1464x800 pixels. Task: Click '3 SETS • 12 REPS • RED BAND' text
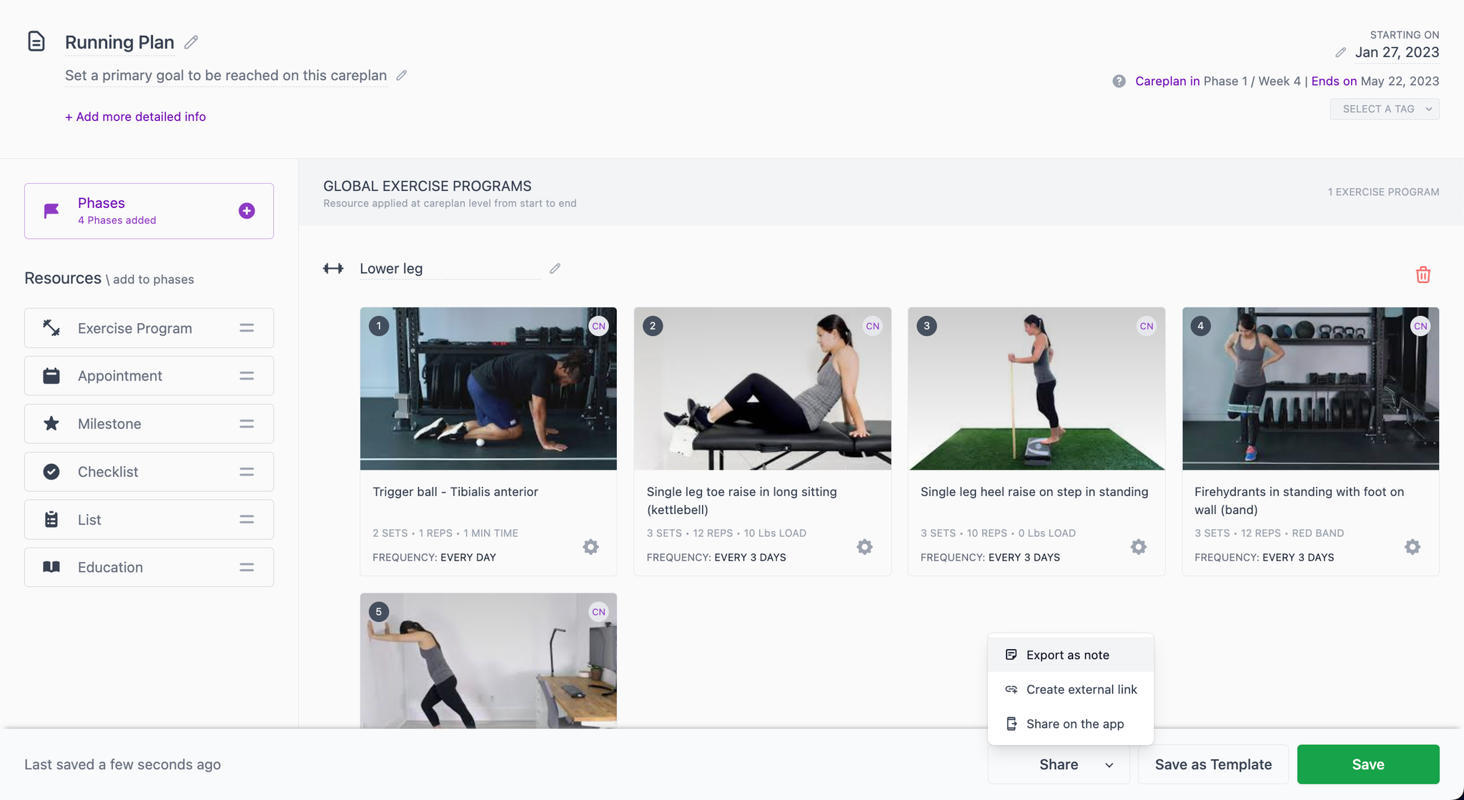coord(1269,533)
